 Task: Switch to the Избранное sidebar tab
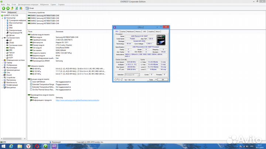pyautogui.click(x=12, y=13)
